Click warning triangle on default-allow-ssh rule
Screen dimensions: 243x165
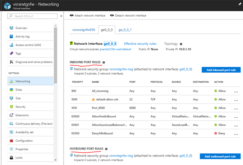pos(93,99)
